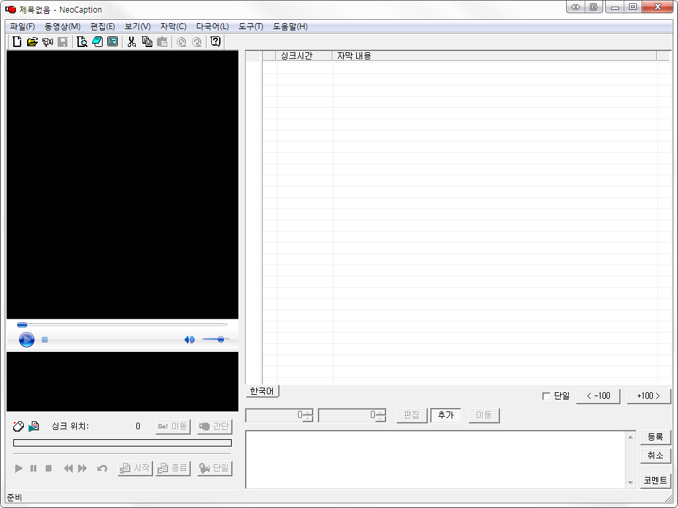Viewport: 678px width, 508px height.
Task: Click the Save floppy disk icon
Action: pyautogui.click(x=63, y=42)
